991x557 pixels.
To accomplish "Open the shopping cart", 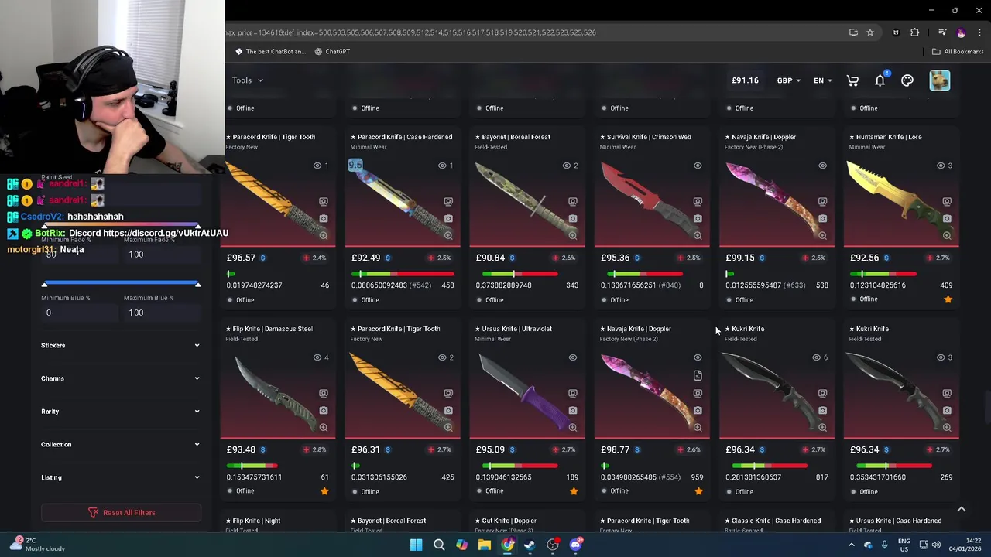I will coord(852,80).
